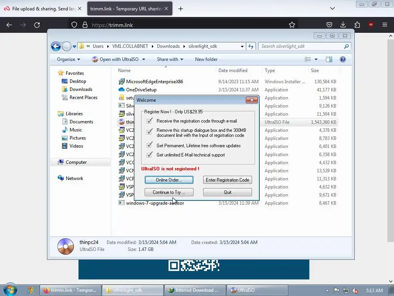Click thinpc24 disc icon in details pane
Viewport: 394px width, 296px height.
pyautogui.click(x=65, y=246)
